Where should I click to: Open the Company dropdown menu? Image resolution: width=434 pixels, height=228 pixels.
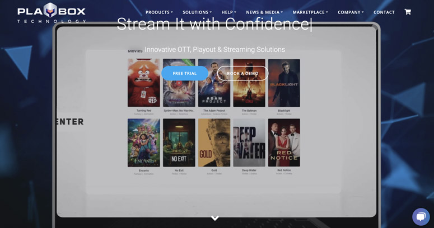coord(351,12)
